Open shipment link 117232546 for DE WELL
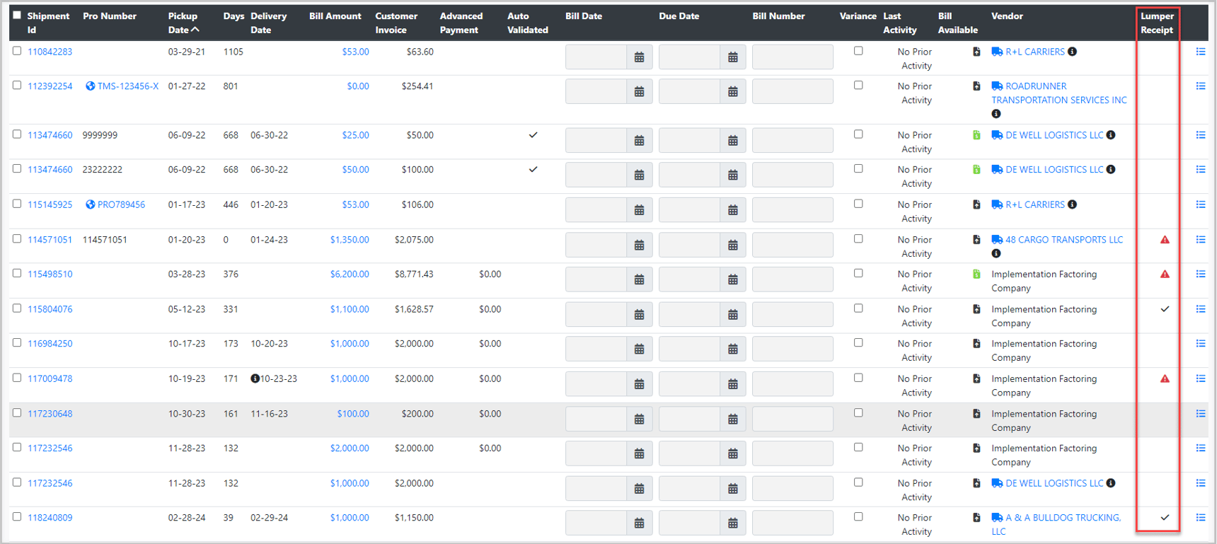Screen dimensions: 1217x544 tap(50, 483)
